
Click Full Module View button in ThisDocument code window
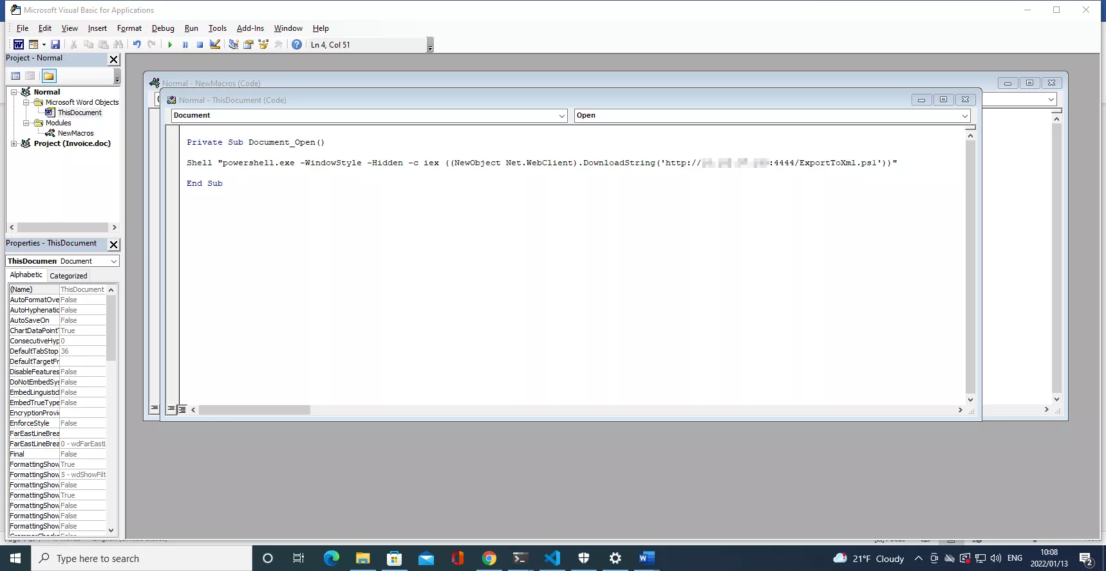pyautogui.click(x=182, y=409)
